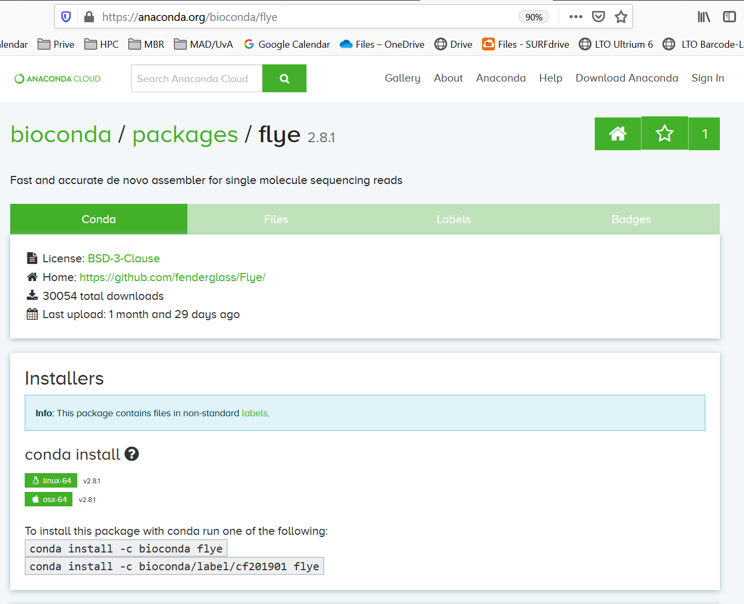Expand the Prive bookmarks folder

pos(56,45)
